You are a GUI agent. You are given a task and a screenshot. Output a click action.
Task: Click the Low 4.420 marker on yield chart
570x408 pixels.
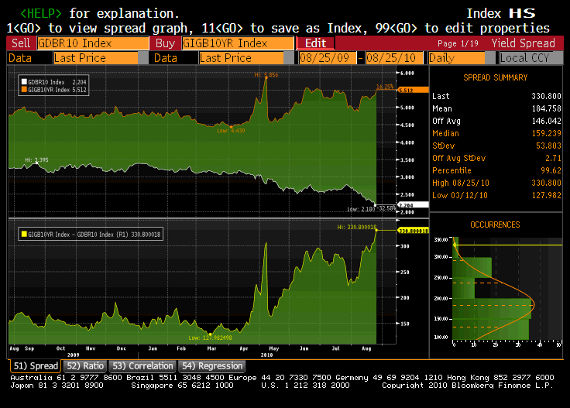[x=231, y=126]
